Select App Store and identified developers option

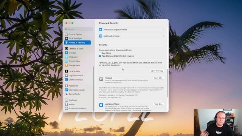tap(100, 56)
